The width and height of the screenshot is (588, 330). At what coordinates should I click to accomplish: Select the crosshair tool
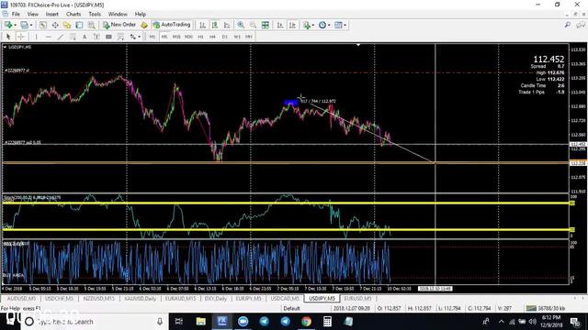point(20,37)
